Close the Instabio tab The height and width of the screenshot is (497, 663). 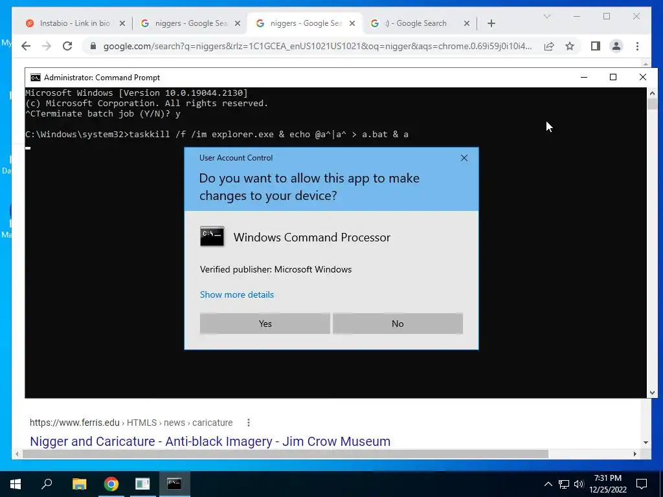coord(122,23)
